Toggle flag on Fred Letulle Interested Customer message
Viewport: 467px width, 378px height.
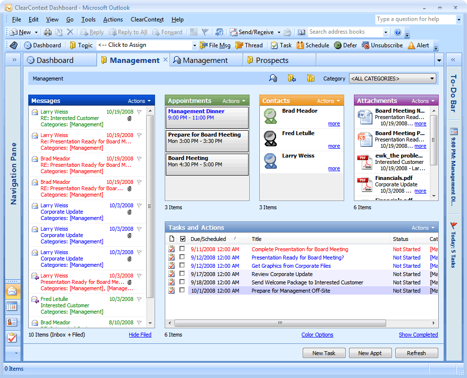coord(139,299)
